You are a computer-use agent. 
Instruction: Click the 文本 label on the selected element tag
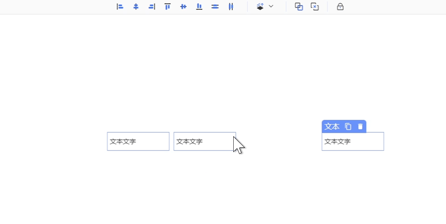332,127
